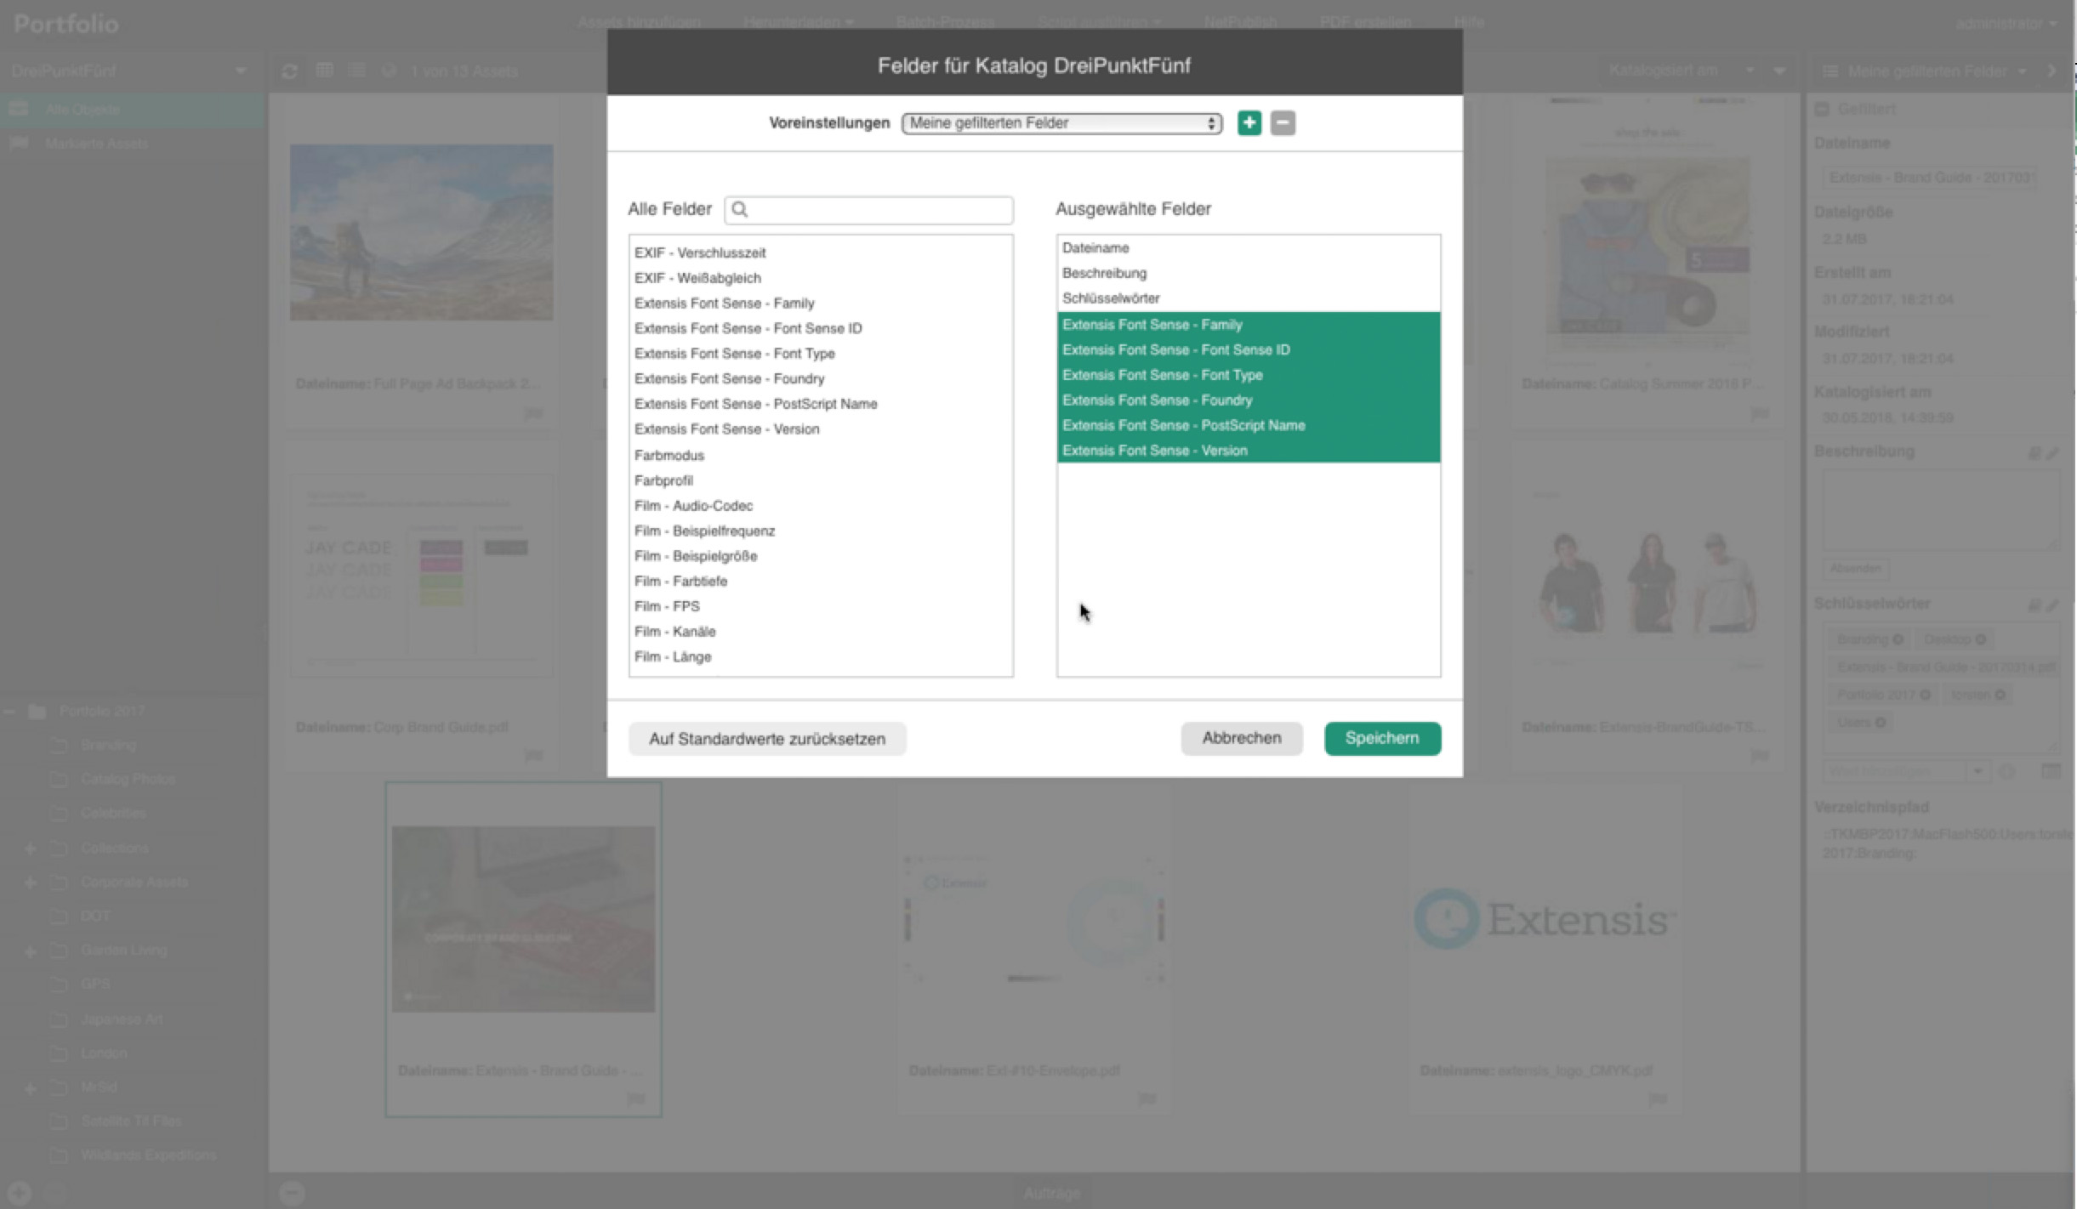Click NetPublish in top menu
Image resolution: width=2077 pixels, height=1209 pixels.
(x=1240, y=22)
